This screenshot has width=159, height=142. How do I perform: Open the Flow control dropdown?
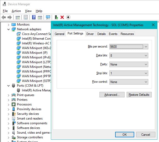click(x=129, y=82)
